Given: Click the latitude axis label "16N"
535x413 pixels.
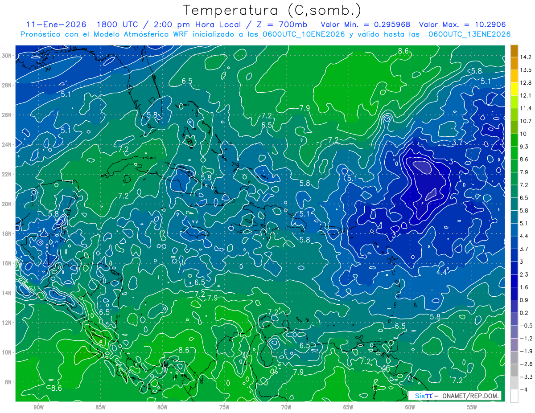Looking at the screenshot, I should pos(7,263).
